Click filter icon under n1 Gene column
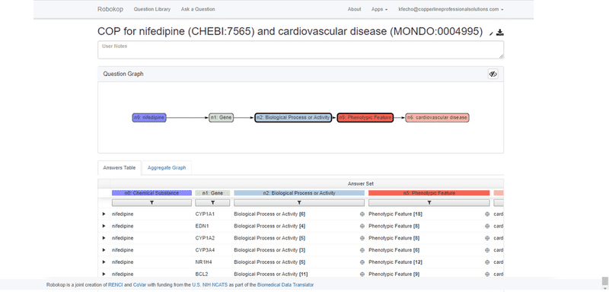Screen dimensions: 609x292 [x=213, y=203]
